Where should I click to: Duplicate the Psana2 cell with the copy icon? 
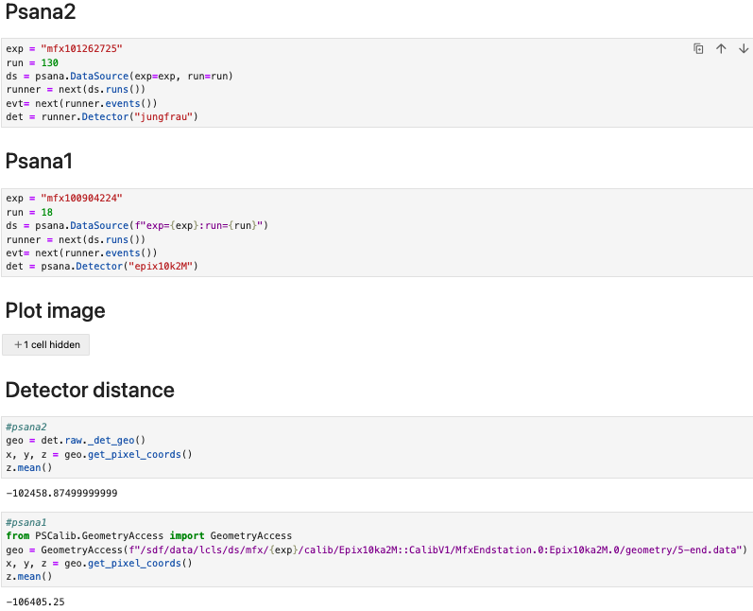[x=698, y=48]
